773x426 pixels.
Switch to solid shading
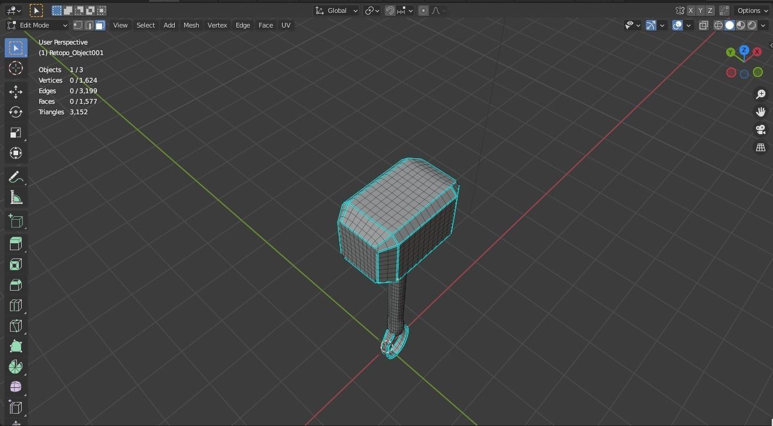point(730,25)
